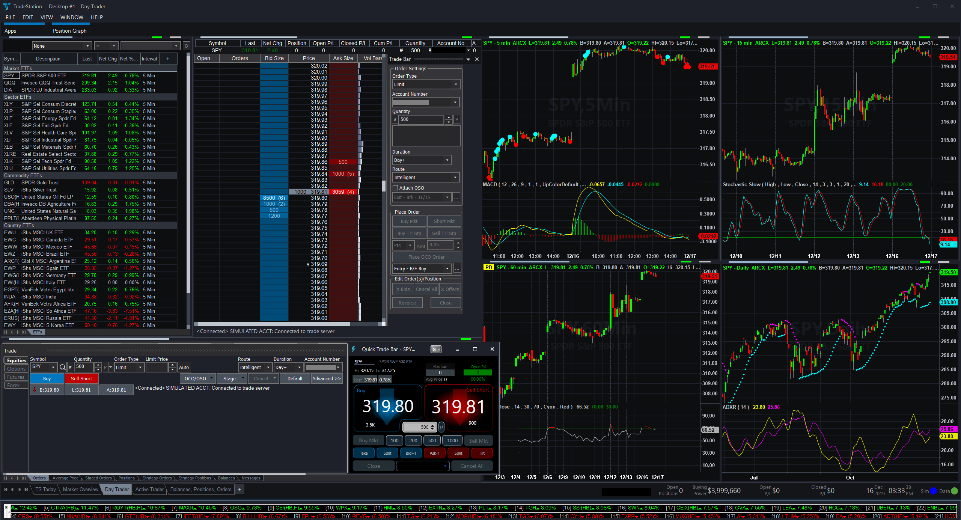
Task: Click quantity stepper in Quick Trade Bar
Action: pos(432,427)
